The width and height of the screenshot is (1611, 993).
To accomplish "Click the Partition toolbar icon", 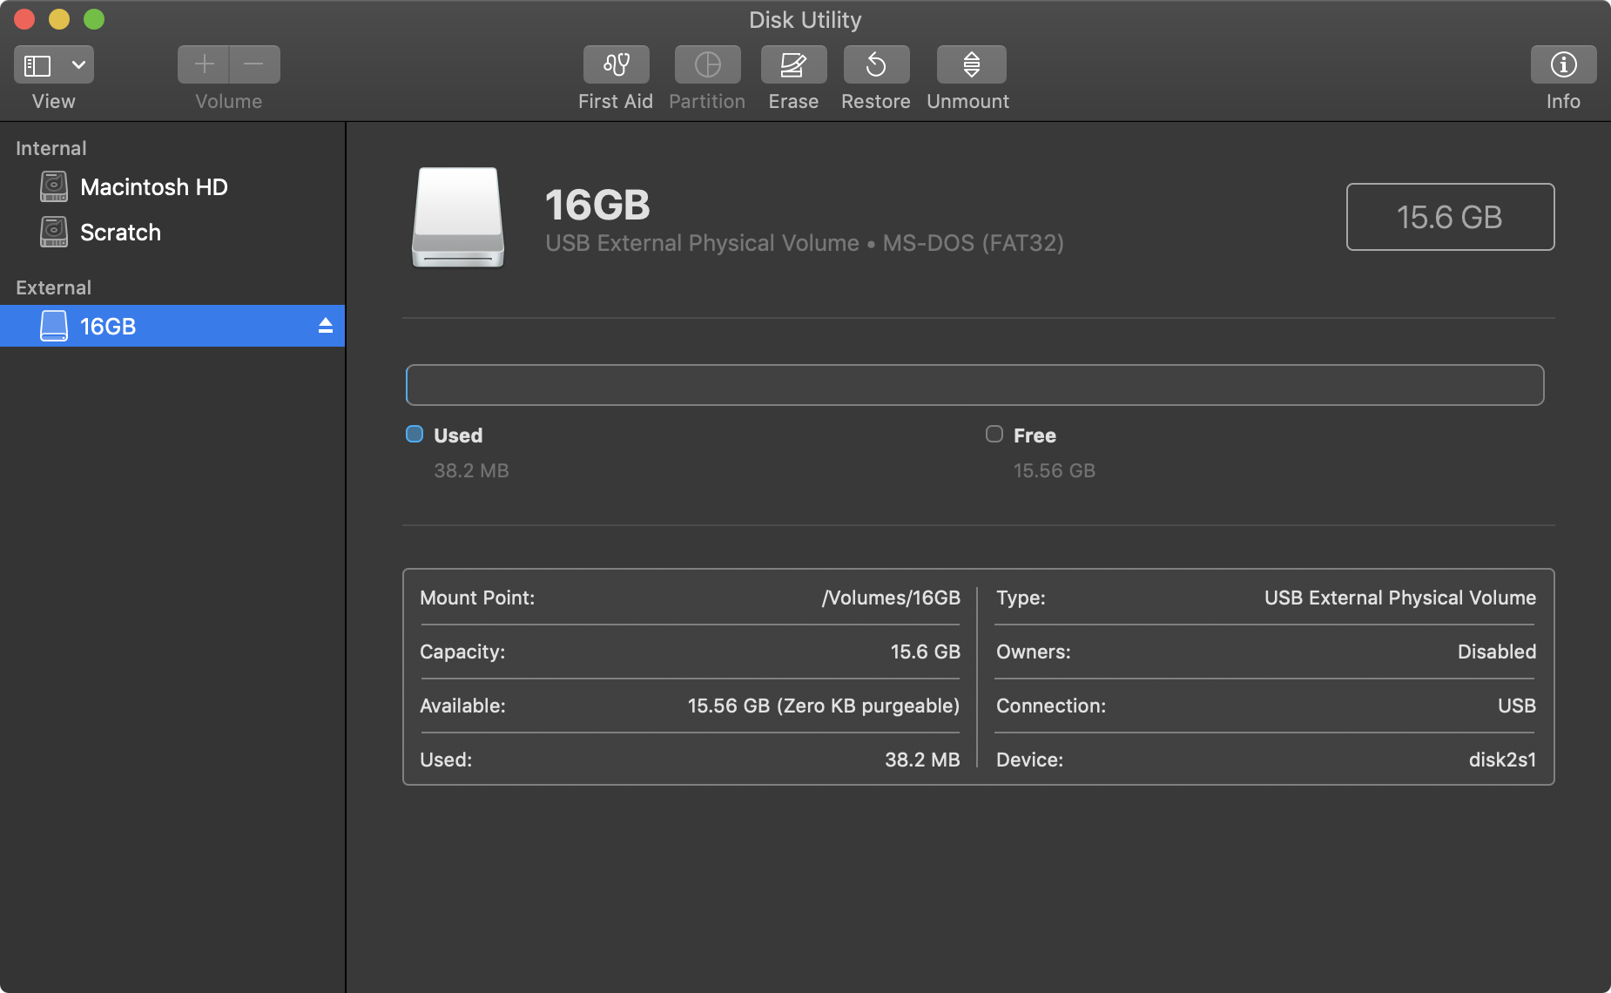I will click(x=707, y=64).
